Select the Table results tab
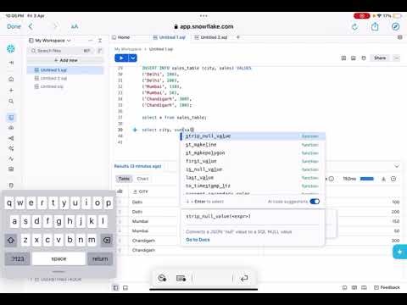 point(124,179)
